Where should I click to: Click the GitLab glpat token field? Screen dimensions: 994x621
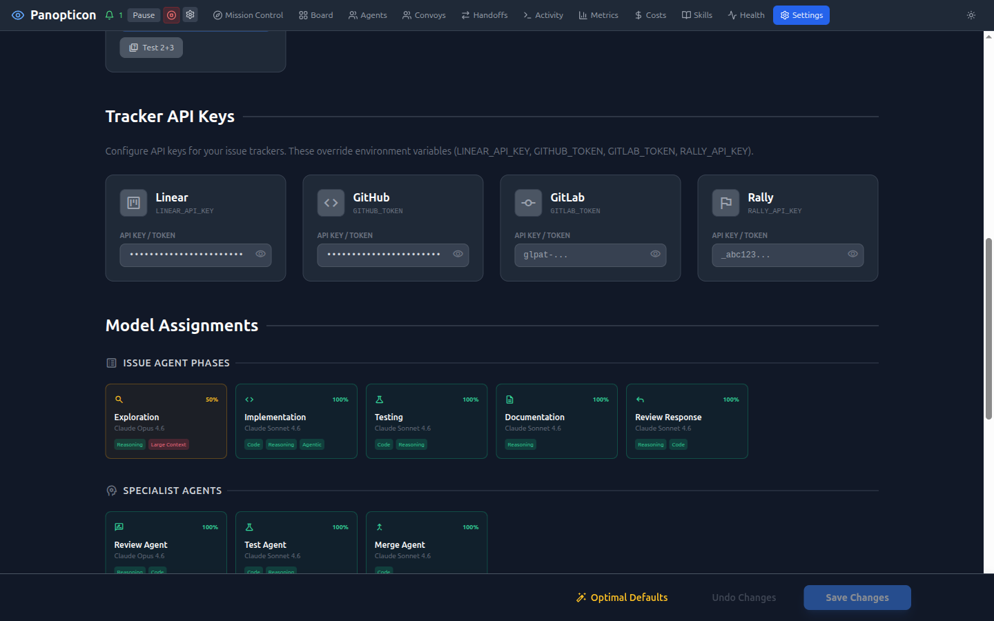pyautogui.click(x=590, y=255)
